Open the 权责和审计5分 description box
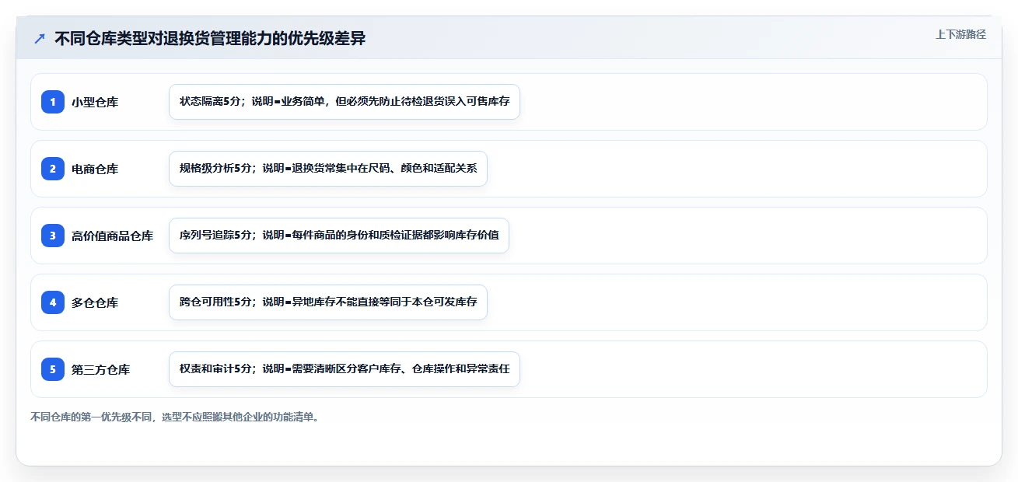Image resolution: width=1018 pixels, height=482 pixels. tap(345, 369)
